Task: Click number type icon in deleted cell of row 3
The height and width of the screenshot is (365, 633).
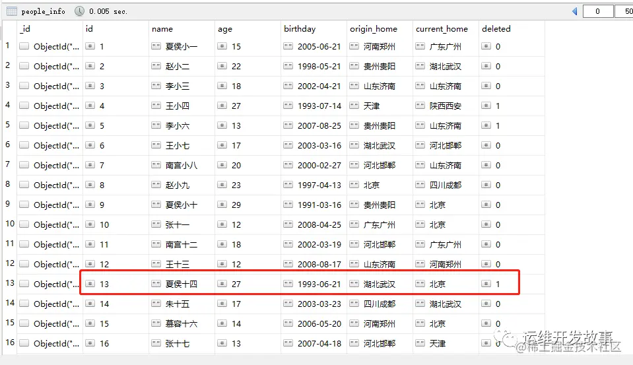Action: (486, 86)
